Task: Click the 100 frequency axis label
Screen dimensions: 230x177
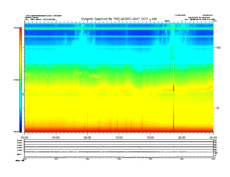Action: (218, 48)
